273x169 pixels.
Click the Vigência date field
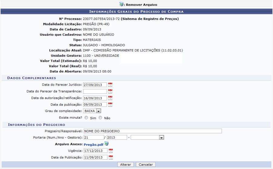[x=95, y=151]
